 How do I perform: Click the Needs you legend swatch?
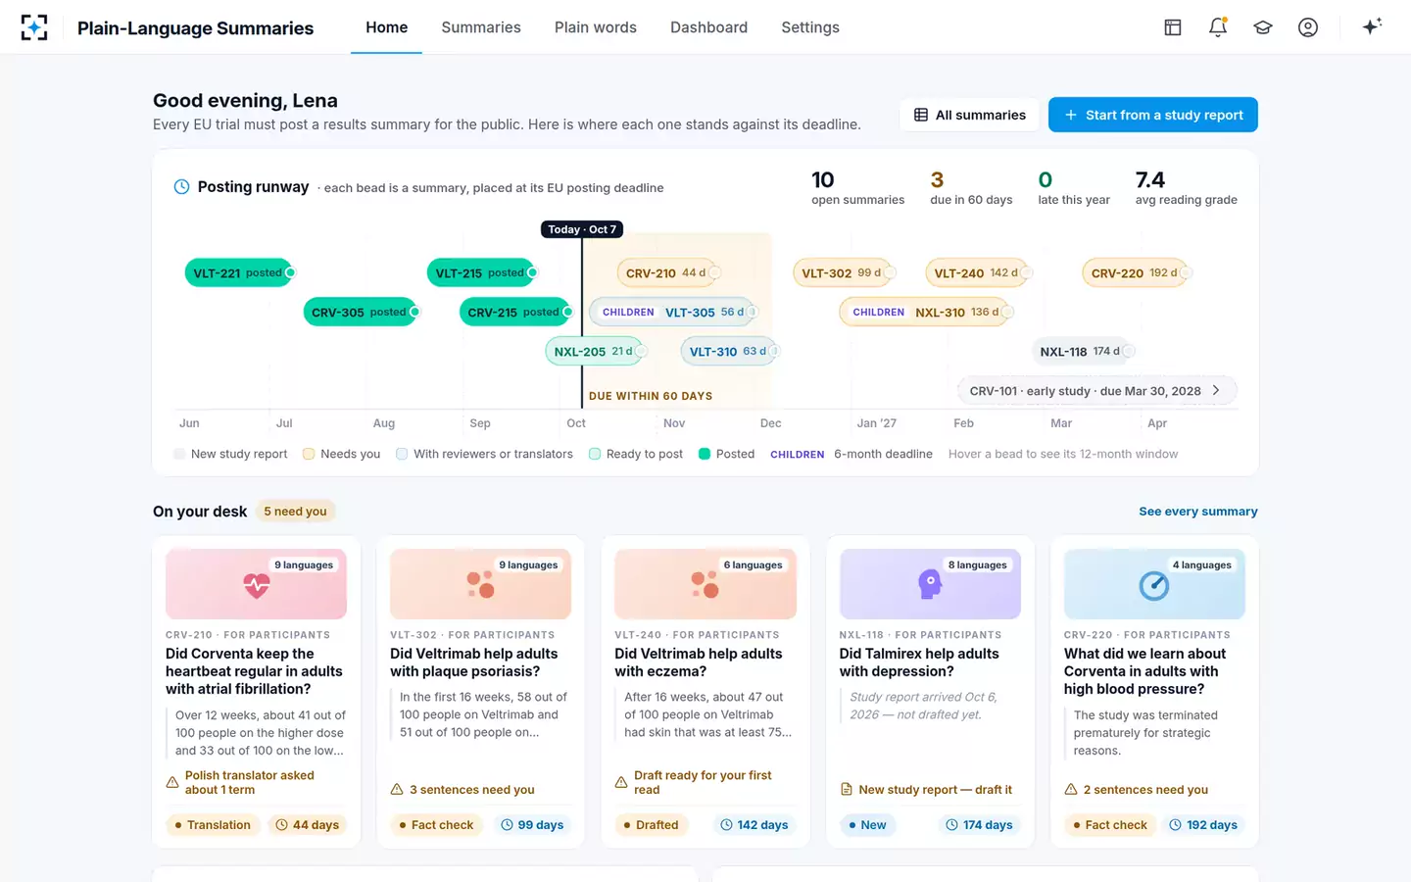coord(309,454)
